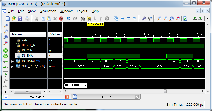Click the New file toolbar icon

click(8, 18)
